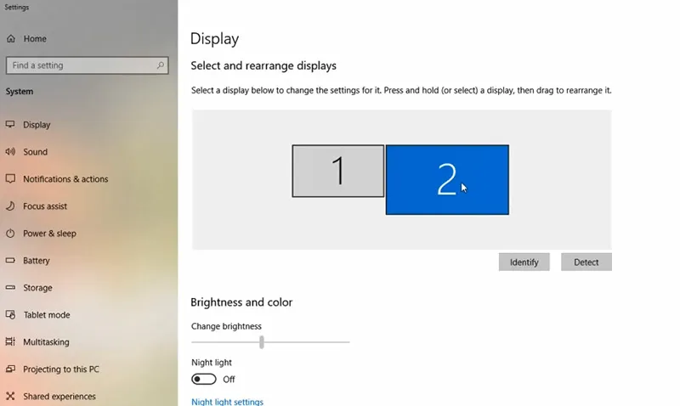Go to Projecting to this PC
Image resolution: width=680 pixels, height=406 pixels.
60,369
